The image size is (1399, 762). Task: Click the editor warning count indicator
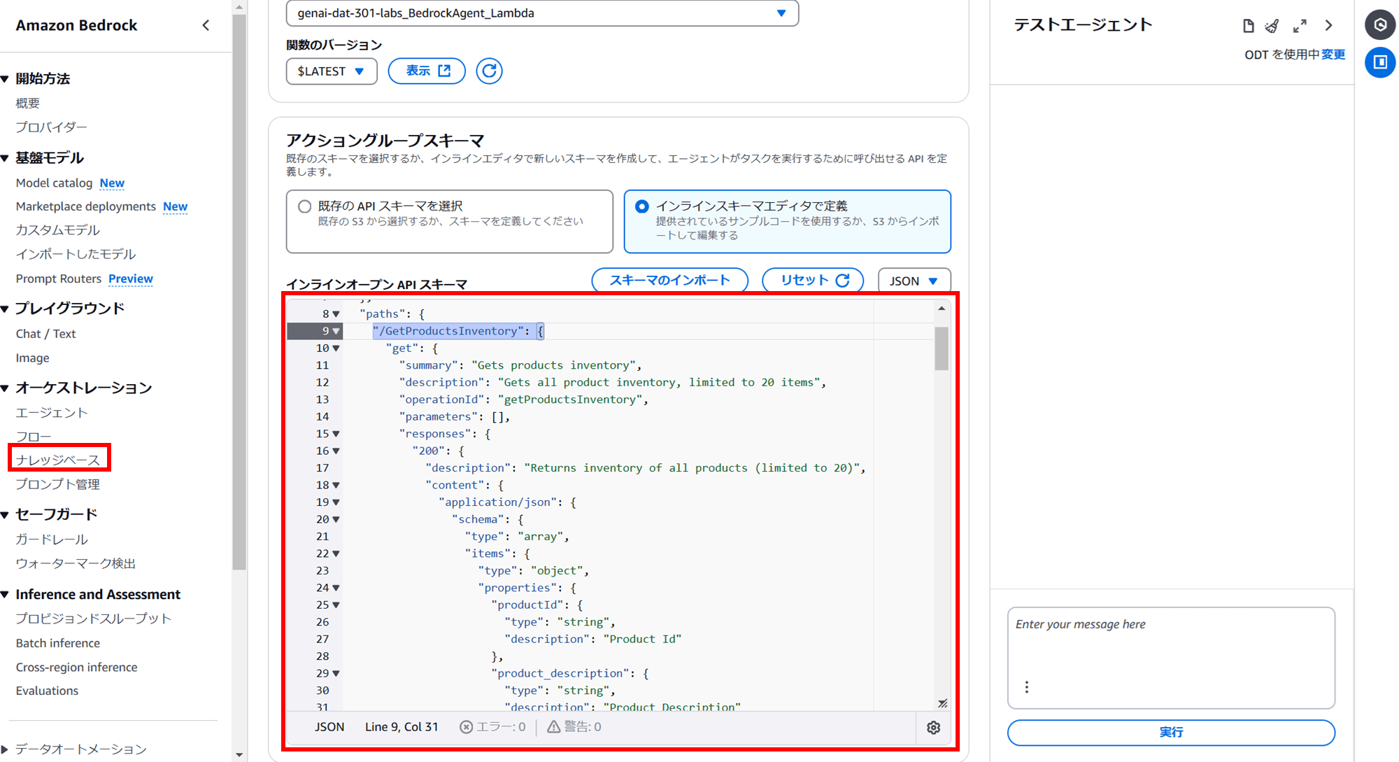click(574, 727)
